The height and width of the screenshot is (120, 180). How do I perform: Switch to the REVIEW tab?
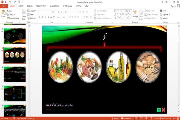78,6
